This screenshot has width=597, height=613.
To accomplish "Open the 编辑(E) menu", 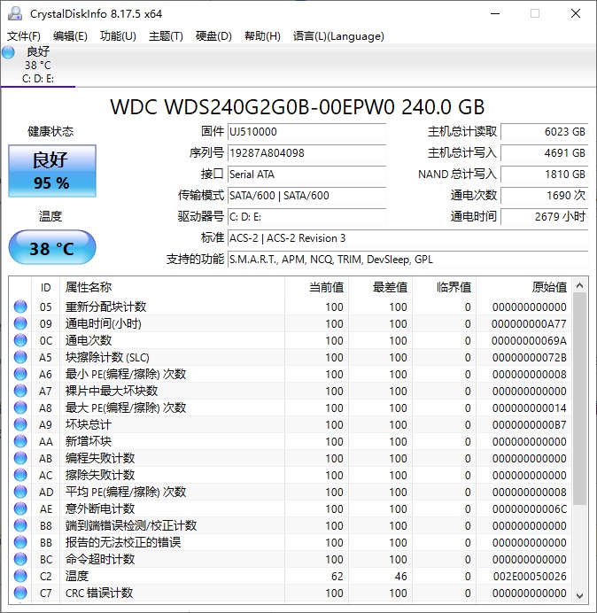I will tap(70, 36).
